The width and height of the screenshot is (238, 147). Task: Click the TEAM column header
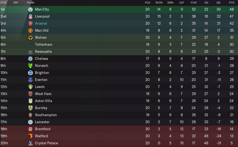pos(30,2)
